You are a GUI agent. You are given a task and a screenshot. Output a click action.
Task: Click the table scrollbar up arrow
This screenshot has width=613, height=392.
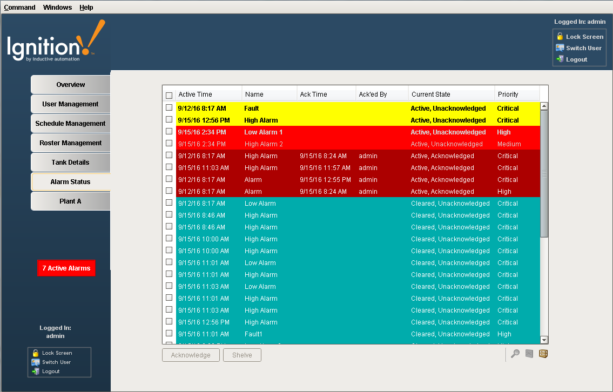(544, 106)
